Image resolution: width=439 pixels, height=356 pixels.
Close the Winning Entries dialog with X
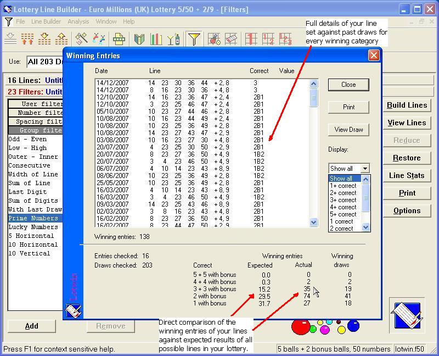coord(374,55)
